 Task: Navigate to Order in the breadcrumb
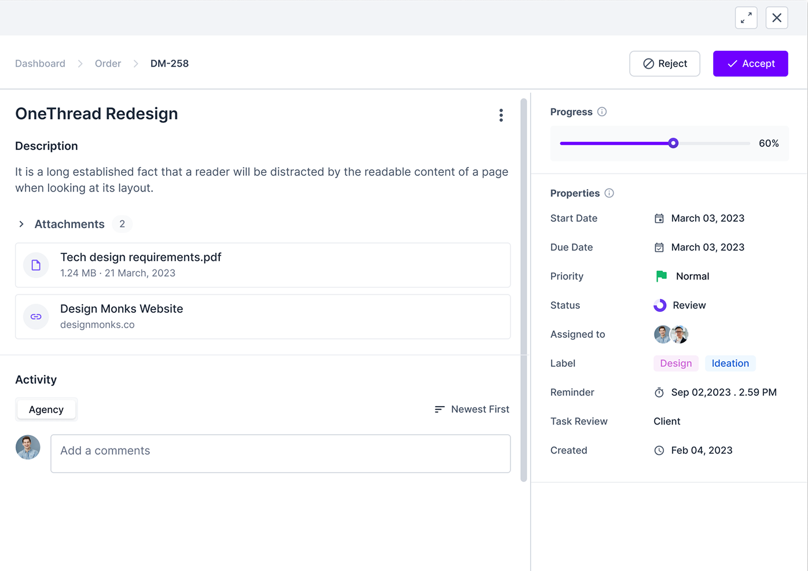pos(108,64)
